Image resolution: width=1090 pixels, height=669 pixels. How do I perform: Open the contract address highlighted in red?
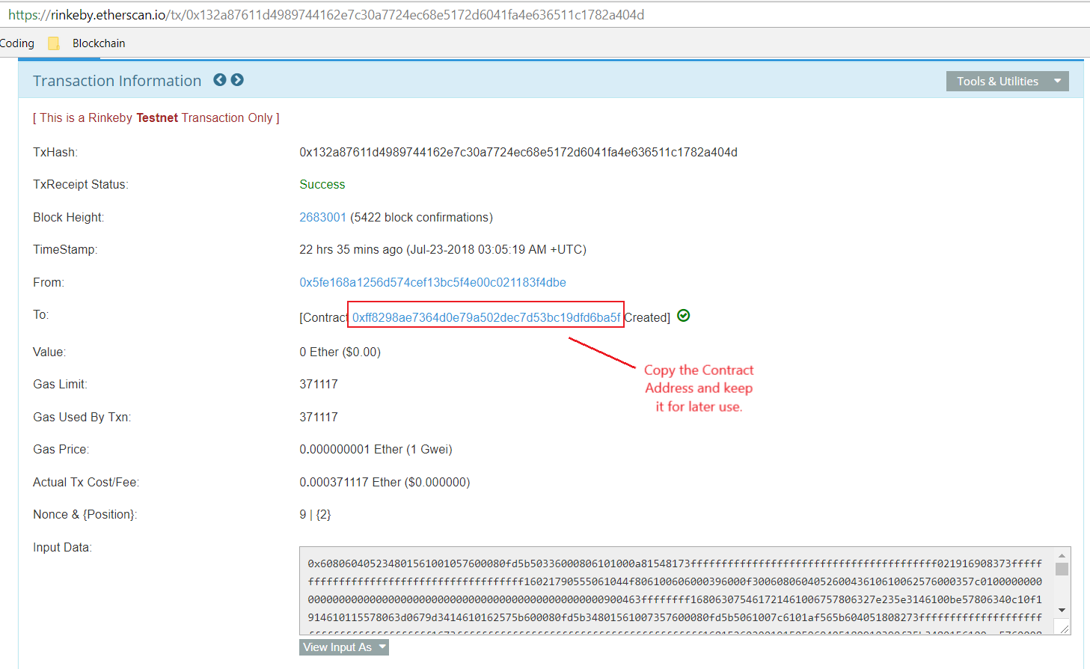486,317
